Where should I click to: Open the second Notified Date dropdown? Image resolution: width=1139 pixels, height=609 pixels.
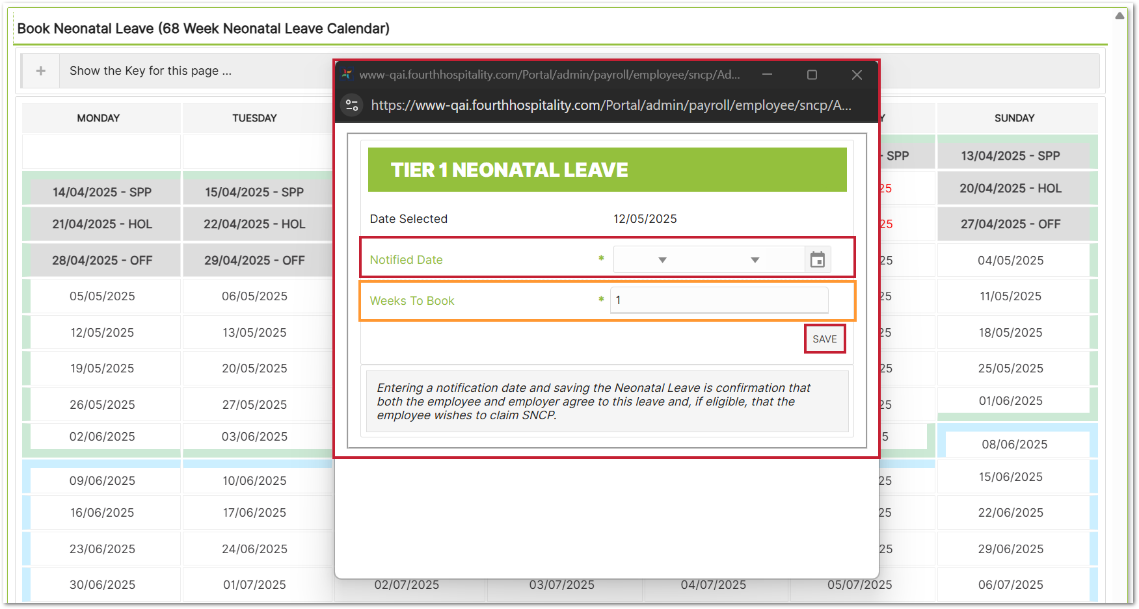[755, 260]
